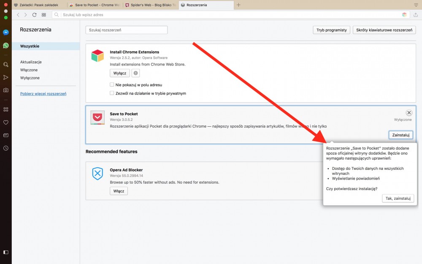Remove Save to Pocket with X icon

(409, 113)
